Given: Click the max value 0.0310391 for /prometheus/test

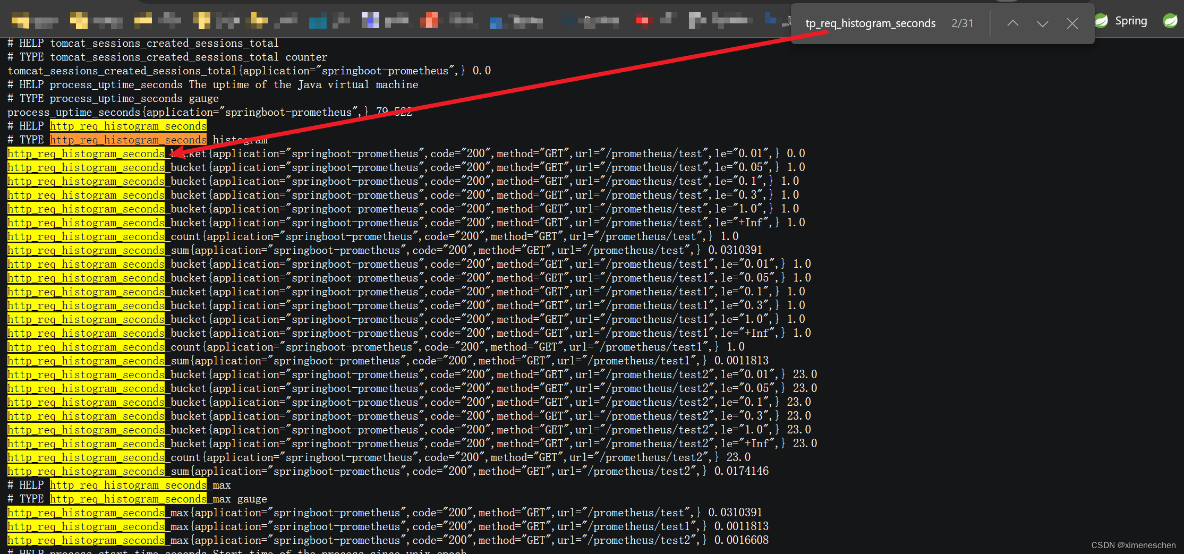Looking at the screenshot, I should [735, 513].
